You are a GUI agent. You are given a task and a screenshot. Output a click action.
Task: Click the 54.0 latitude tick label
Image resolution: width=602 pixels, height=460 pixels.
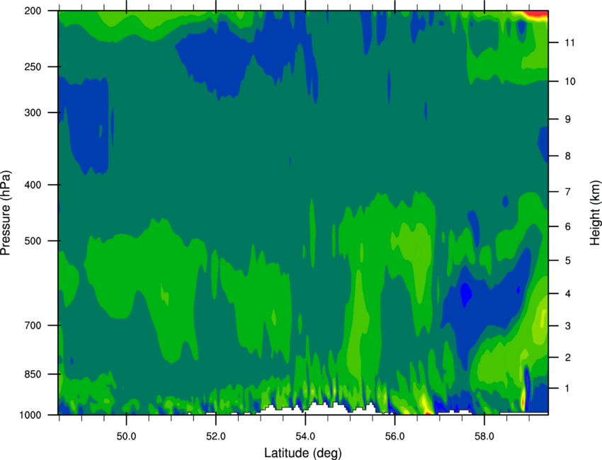pyautogui.click(x=305, y=437)
